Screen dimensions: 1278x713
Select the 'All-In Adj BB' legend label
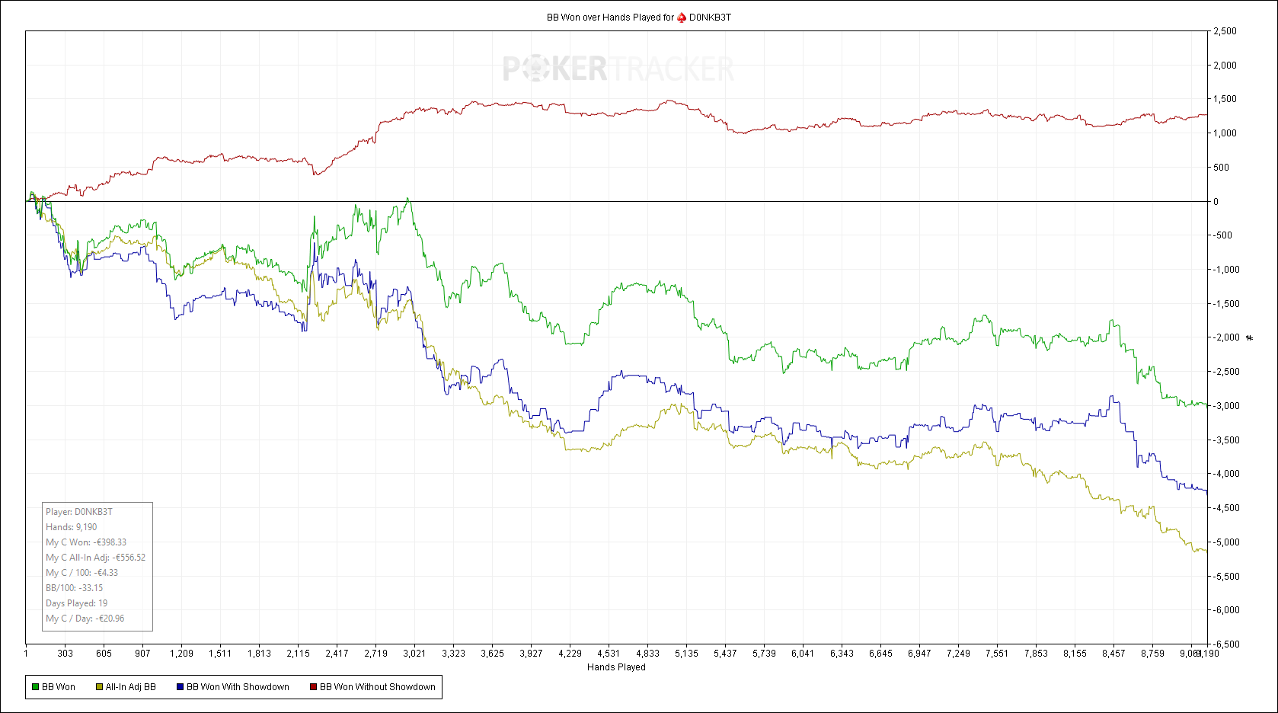tap(130, 687)
